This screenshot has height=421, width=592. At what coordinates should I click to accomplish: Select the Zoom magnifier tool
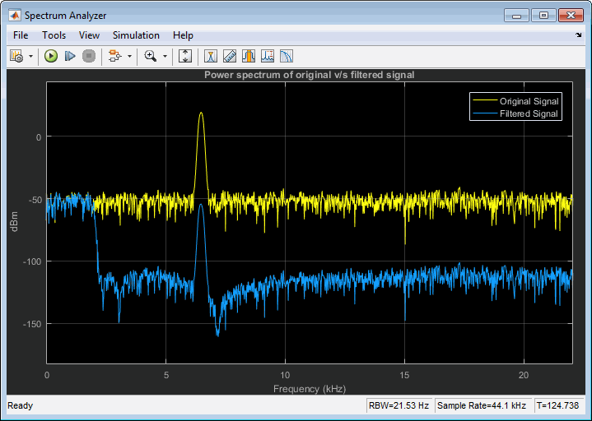150,56
